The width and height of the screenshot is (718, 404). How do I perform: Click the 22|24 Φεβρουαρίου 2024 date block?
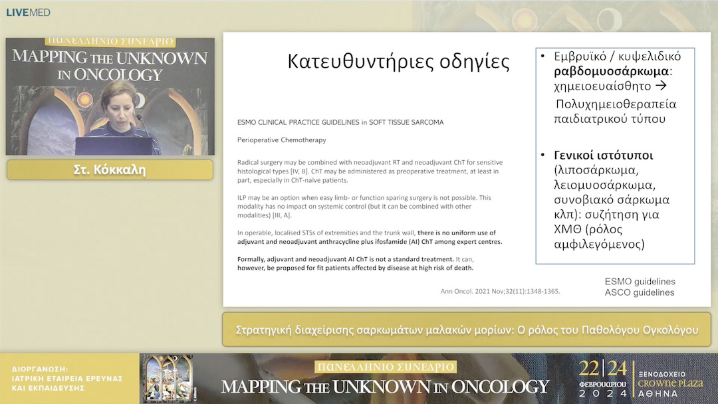[602, 379]
